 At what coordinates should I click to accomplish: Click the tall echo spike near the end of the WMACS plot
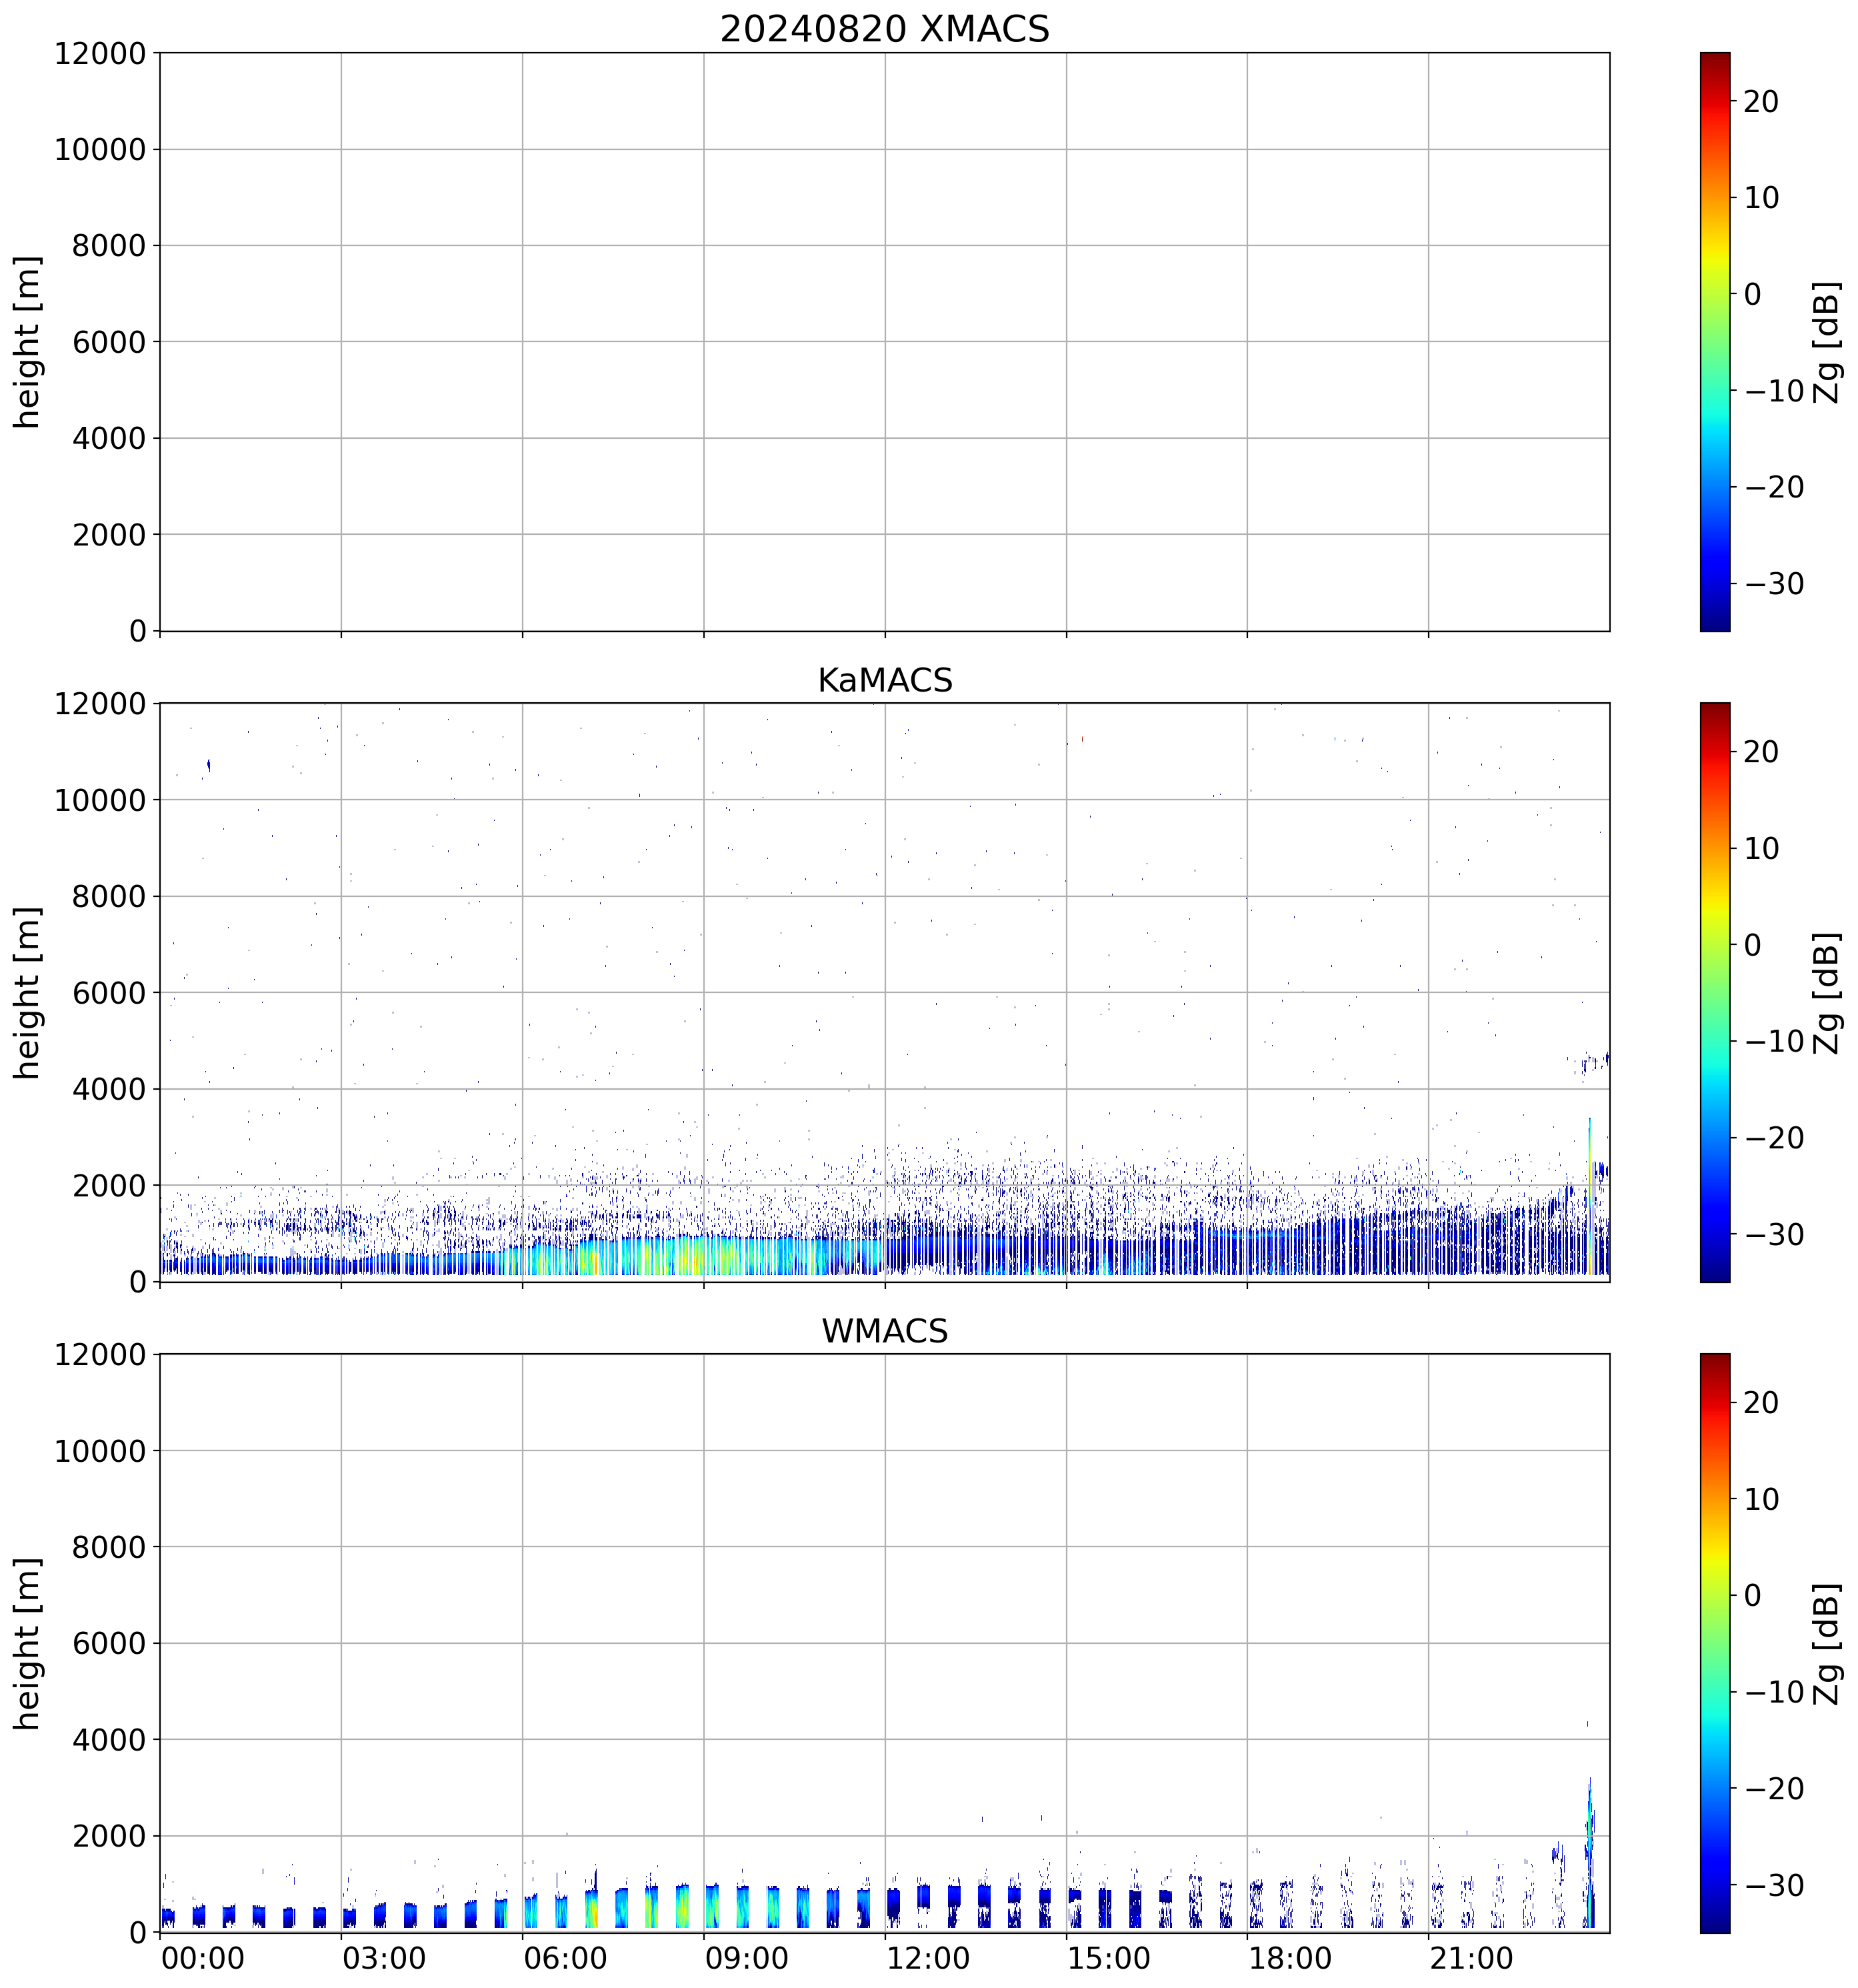coord(1589,1840)
